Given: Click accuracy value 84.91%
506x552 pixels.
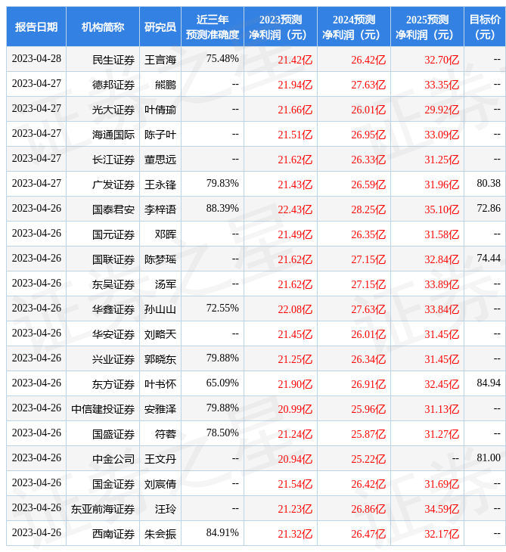Looking at the screenshot, I should click(x=222, y=533).
